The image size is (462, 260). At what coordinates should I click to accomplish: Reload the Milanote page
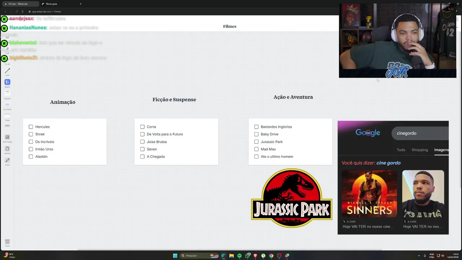coord(17,12)
